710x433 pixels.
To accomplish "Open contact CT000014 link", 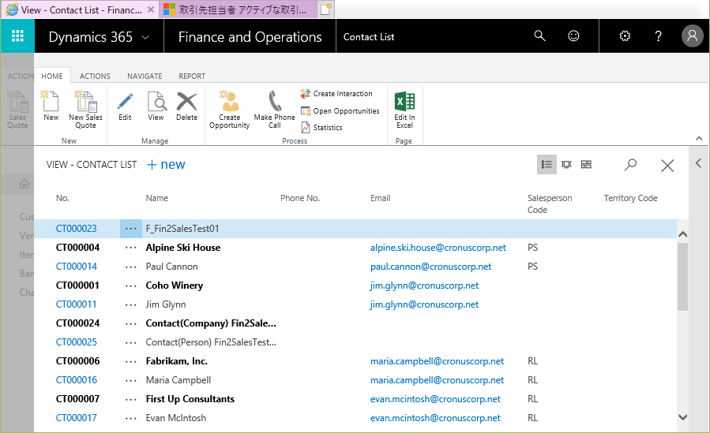I will [76, 267].
